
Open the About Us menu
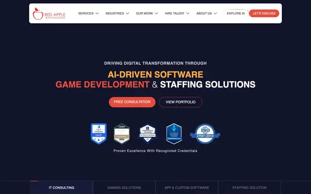click(x=204, y=13)
